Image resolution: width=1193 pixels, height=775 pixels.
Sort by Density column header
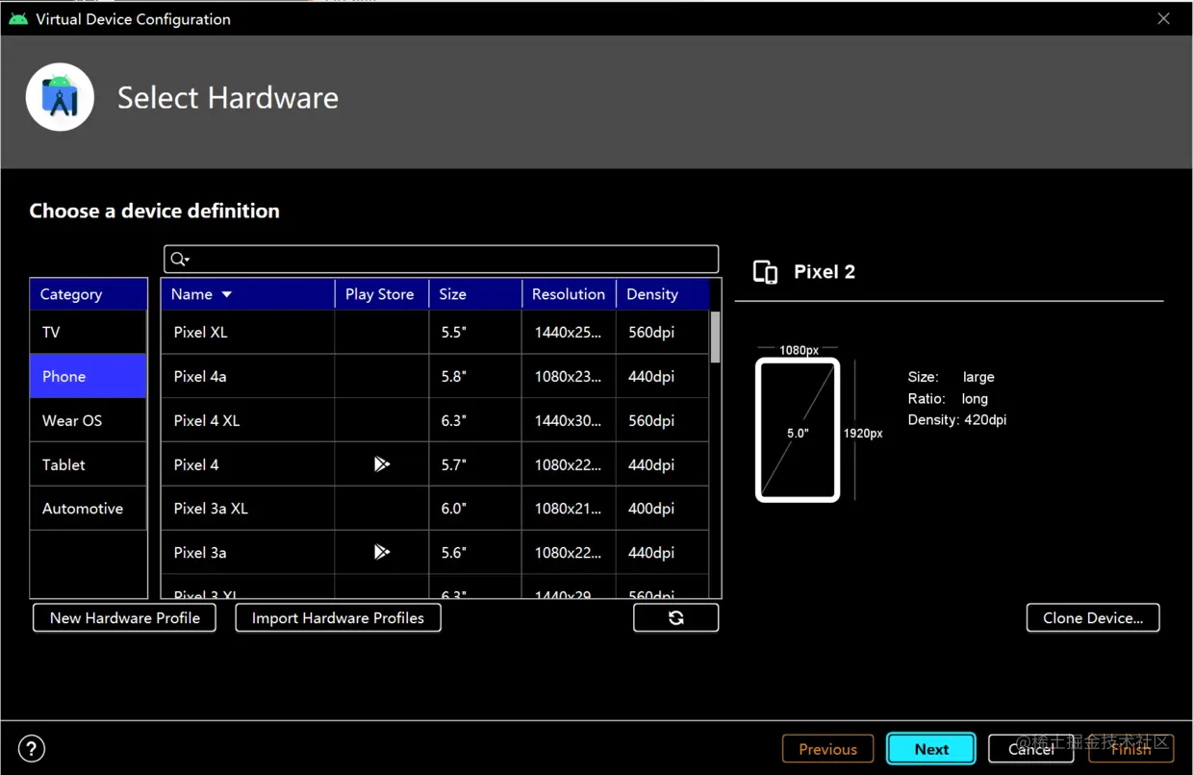(663, 294)
